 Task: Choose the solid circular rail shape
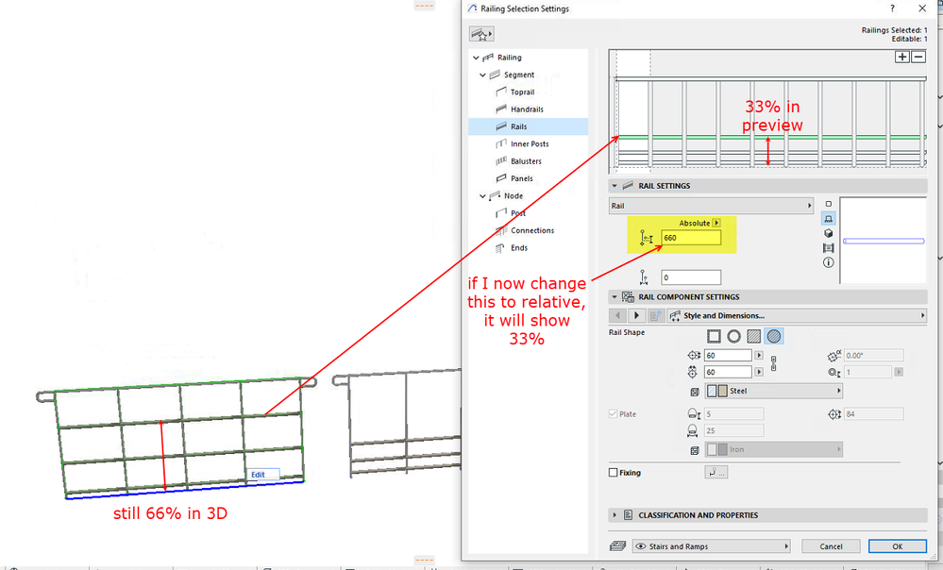pyautogui.click(x=774, y=336)
